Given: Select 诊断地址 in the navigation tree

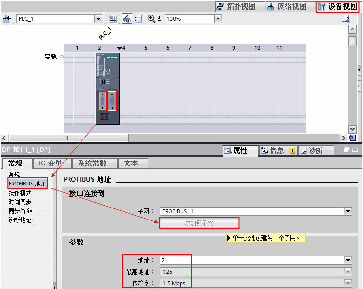Looking at the screenshot, I should click(x=20, y=220).
